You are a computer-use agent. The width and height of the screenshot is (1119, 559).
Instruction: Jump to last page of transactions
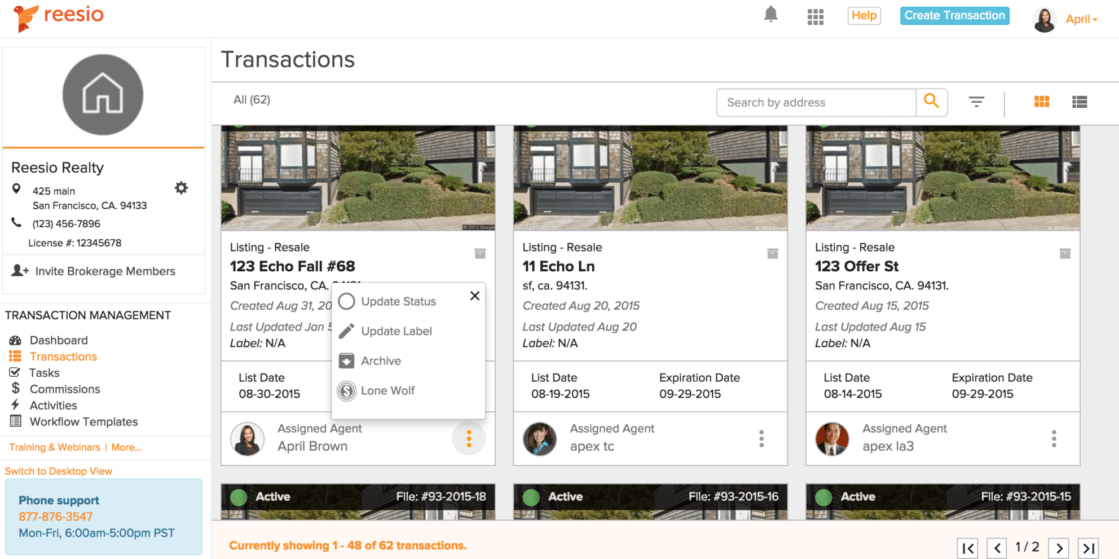pos(1088,548)
